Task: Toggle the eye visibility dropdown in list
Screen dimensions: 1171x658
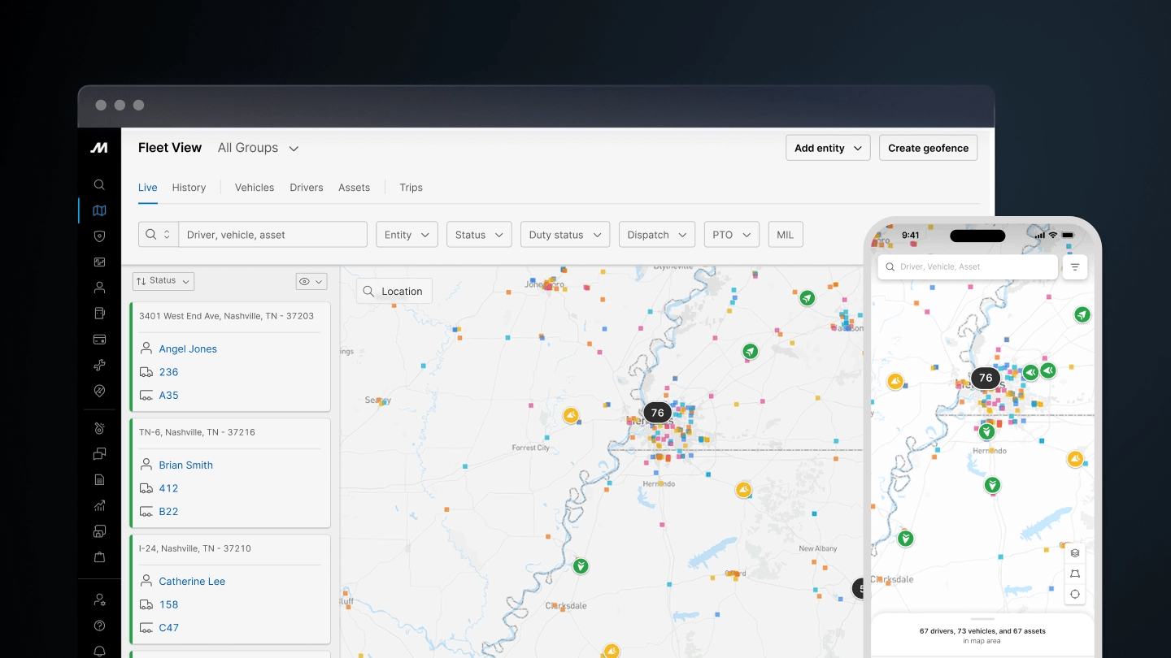Action: (311, 281)
